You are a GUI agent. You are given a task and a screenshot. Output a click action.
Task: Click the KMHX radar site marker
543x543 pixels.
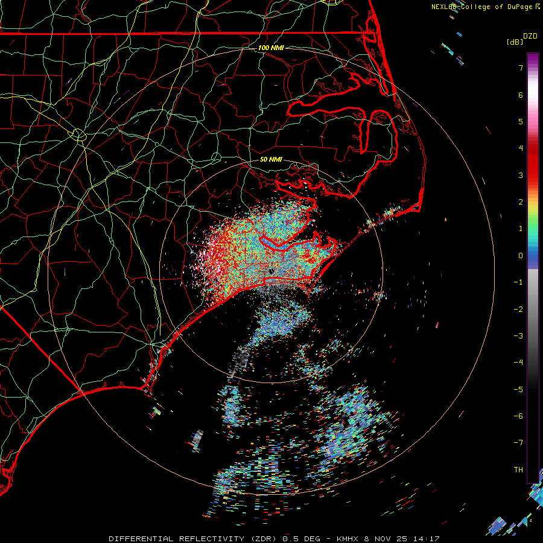click(270, 272)
